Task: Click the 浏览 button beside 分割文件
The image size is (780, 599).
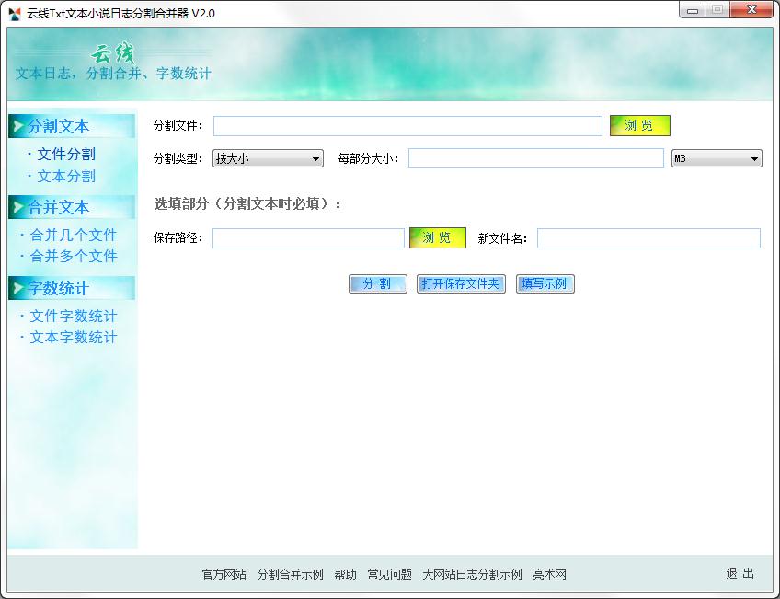Action: tap(639, 125)
